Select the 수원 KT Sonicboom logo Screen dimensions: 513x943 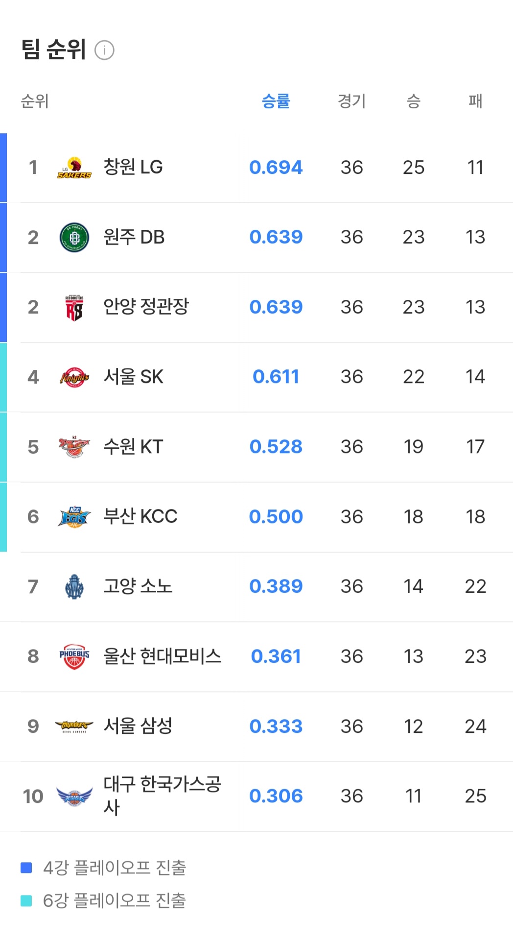tap(74, 447)
